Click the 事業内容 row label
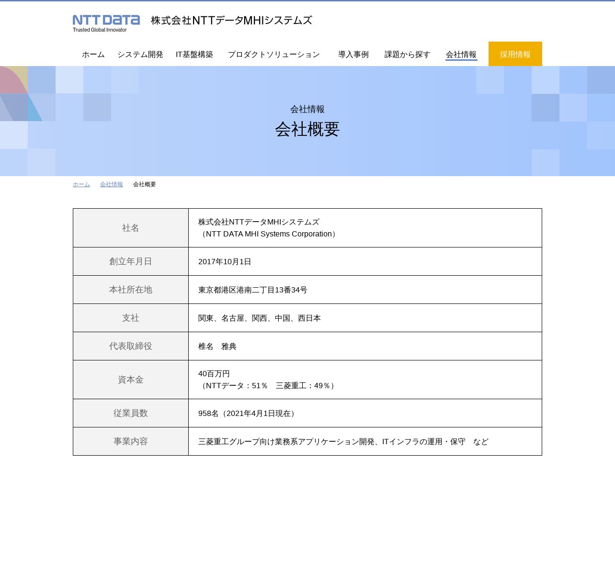 [x=131, y=441]
